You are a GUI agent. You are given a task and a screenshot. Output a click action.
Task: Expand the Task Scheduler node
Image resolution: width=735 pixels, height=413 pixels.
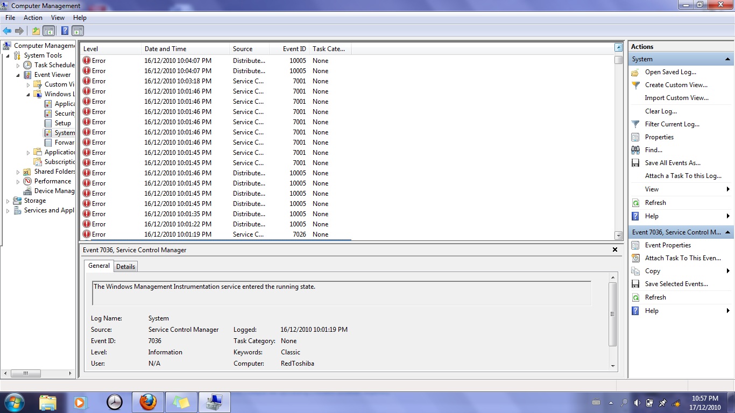click(x=18, y=65)
